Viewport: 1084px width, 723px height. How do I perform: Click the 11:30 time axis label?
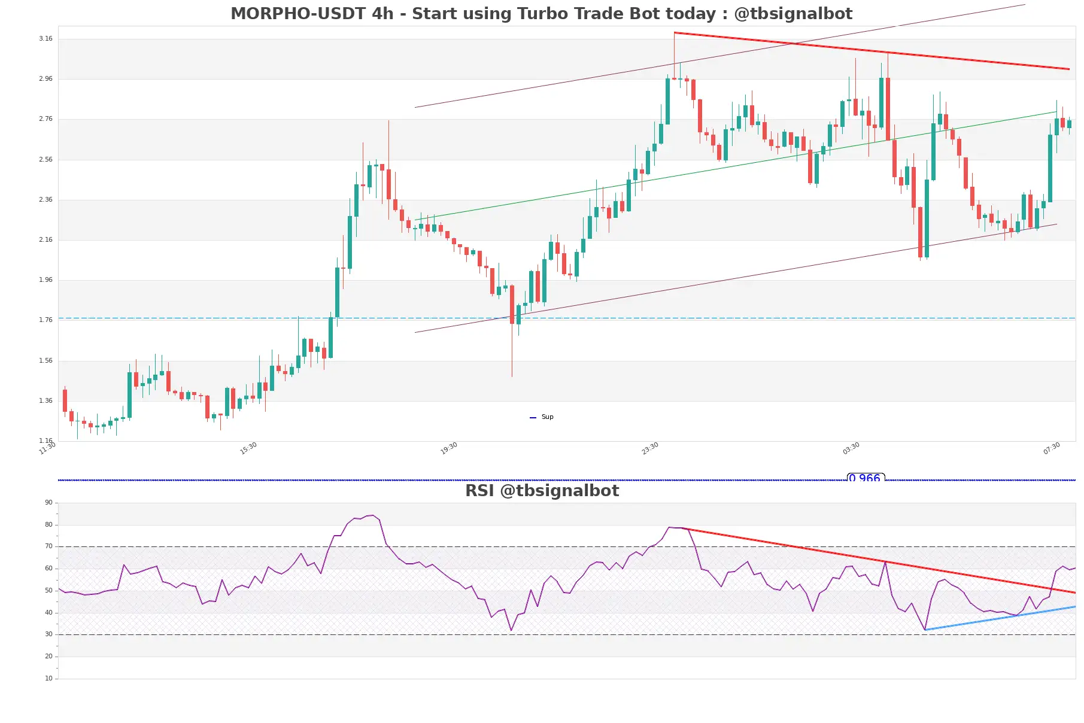tap(47, 448)
